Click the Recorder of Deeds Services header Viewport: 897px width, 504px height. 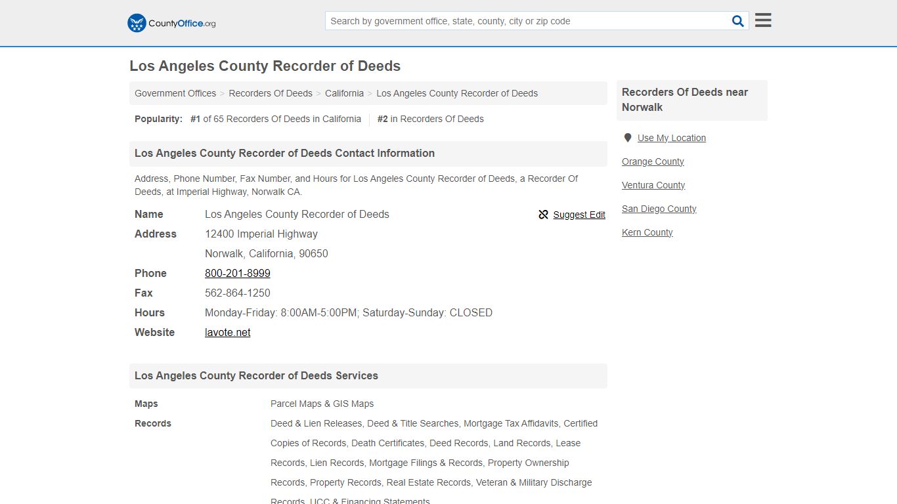coord(368,376)
